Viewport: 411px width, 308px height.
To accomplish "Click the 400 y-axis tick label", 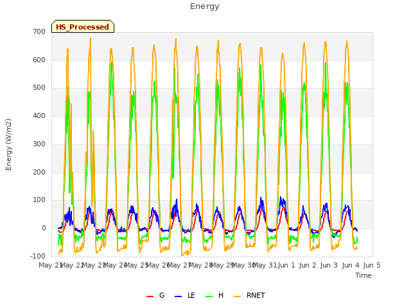I will click(39, 116).
